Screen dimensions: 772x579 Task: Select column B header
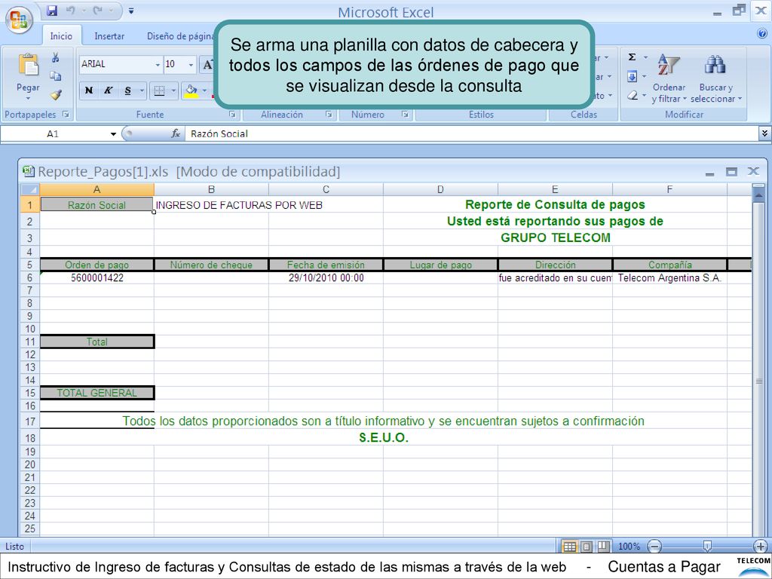(211, 189)
